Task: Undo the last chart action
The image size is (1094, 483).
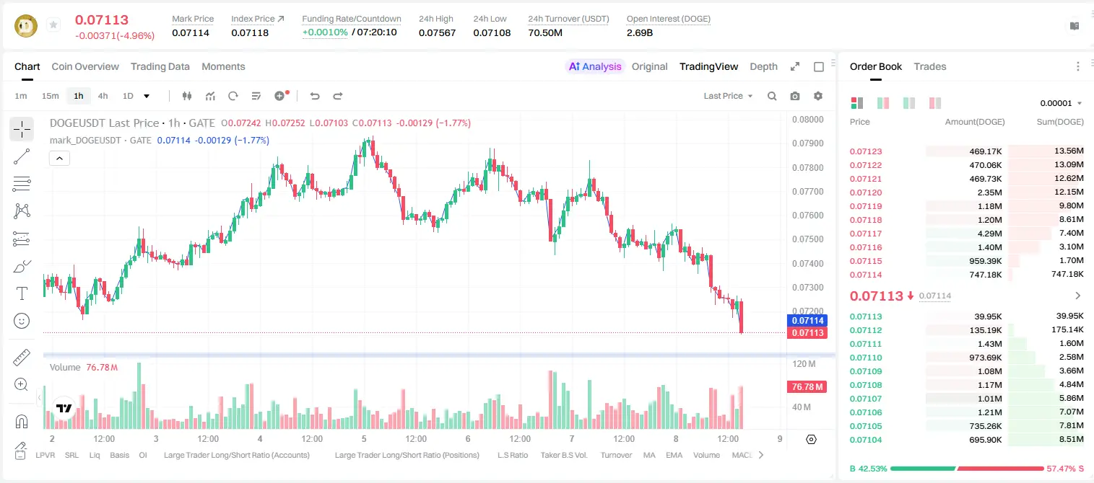Action: coord(315,96)
